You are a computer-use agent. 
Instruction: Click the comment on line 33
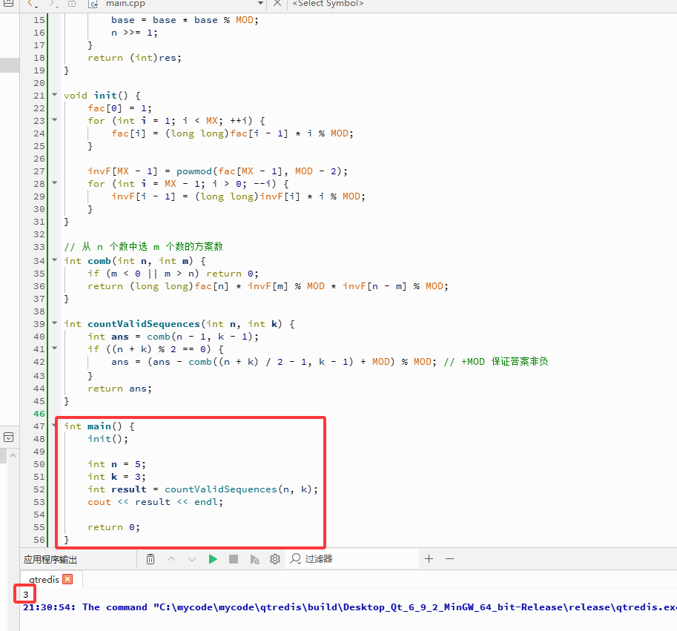[x=143, y=246]
